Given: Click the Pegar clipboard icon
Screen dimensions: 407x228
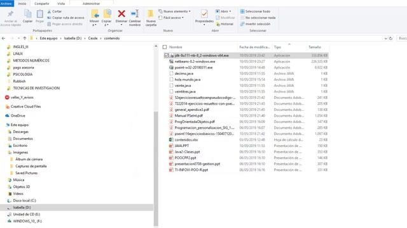Looking at the screenshot, I should (39, 14).
